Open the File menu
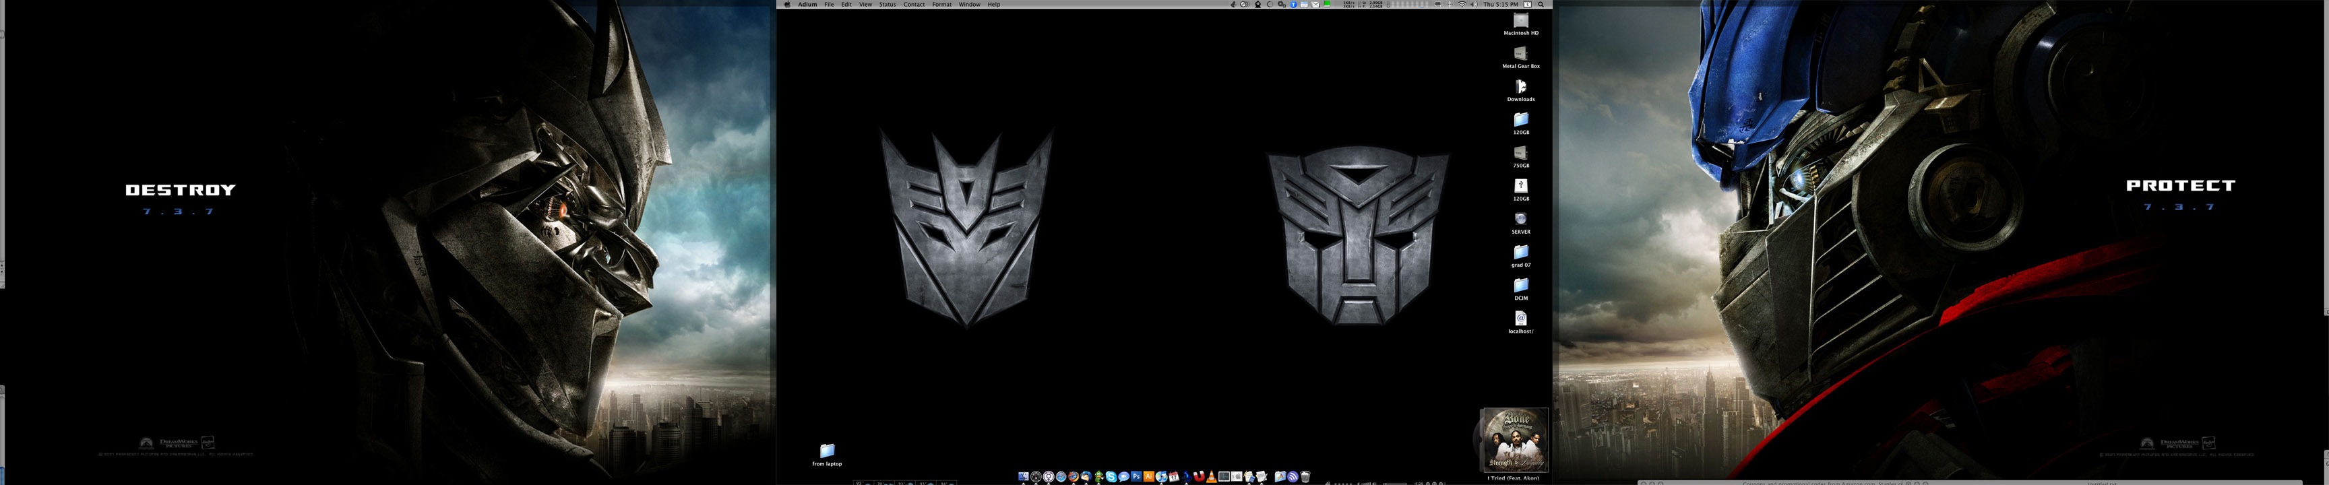The image size is (2329, 485). pos(828,5)
